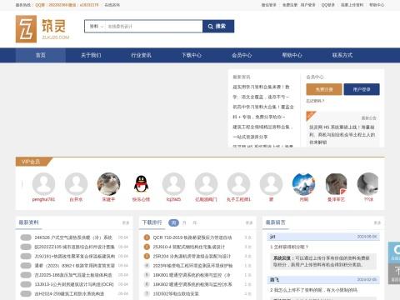Click the blue 用户登录 button
Screen dimensions: 400x300
(362, 89)
